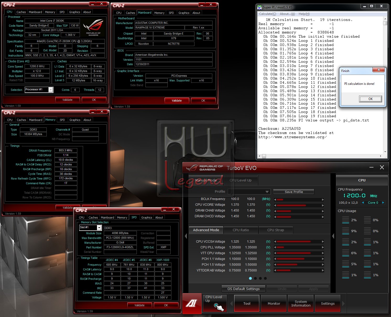The width and height of the screenshot is (391, 317).
Task: Click the Part Number field F3-12800CL9-4GBZL
Action: [120, 247]
